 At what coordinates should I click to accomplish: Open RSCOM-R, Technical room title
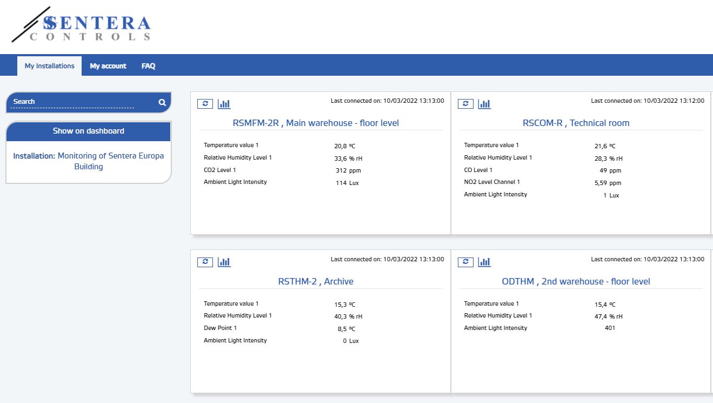(x=576, y=123)
